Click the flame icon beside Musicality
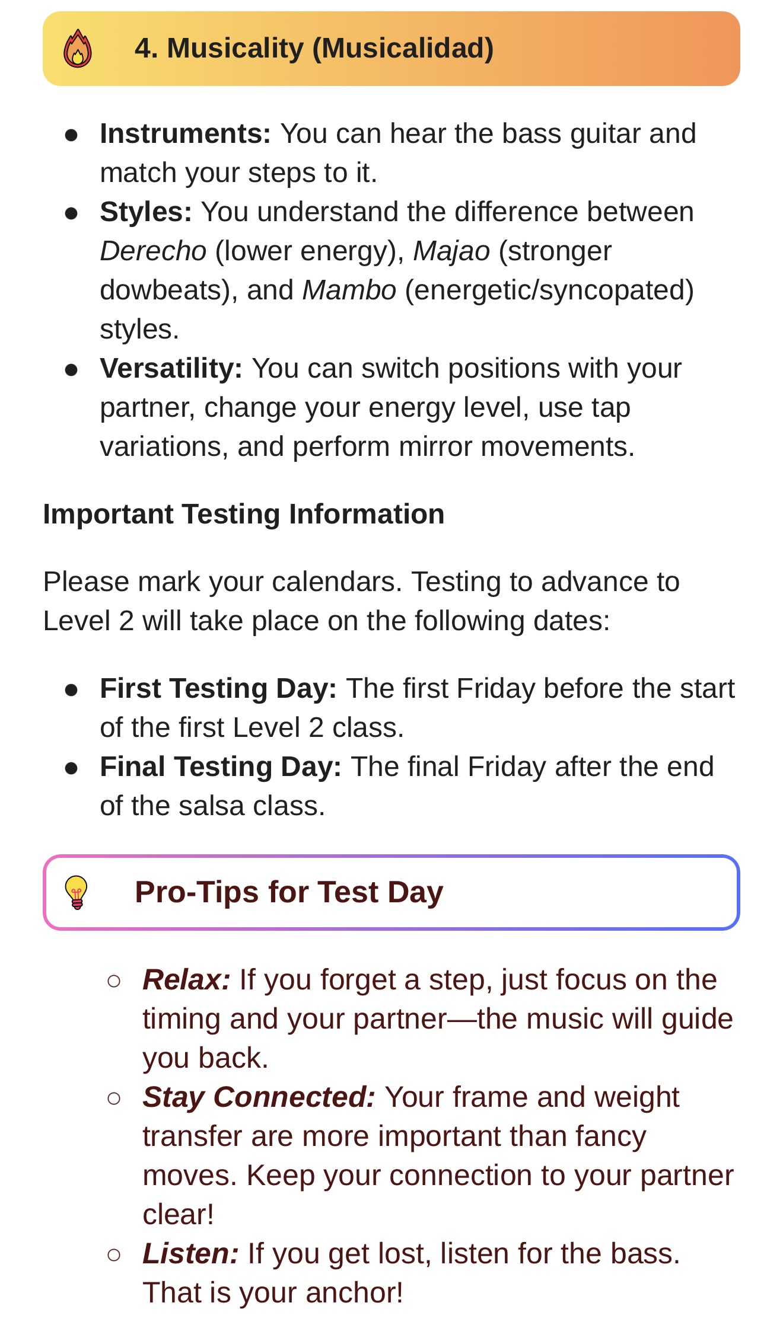The image size is (783, 1322). coord(78,49)
